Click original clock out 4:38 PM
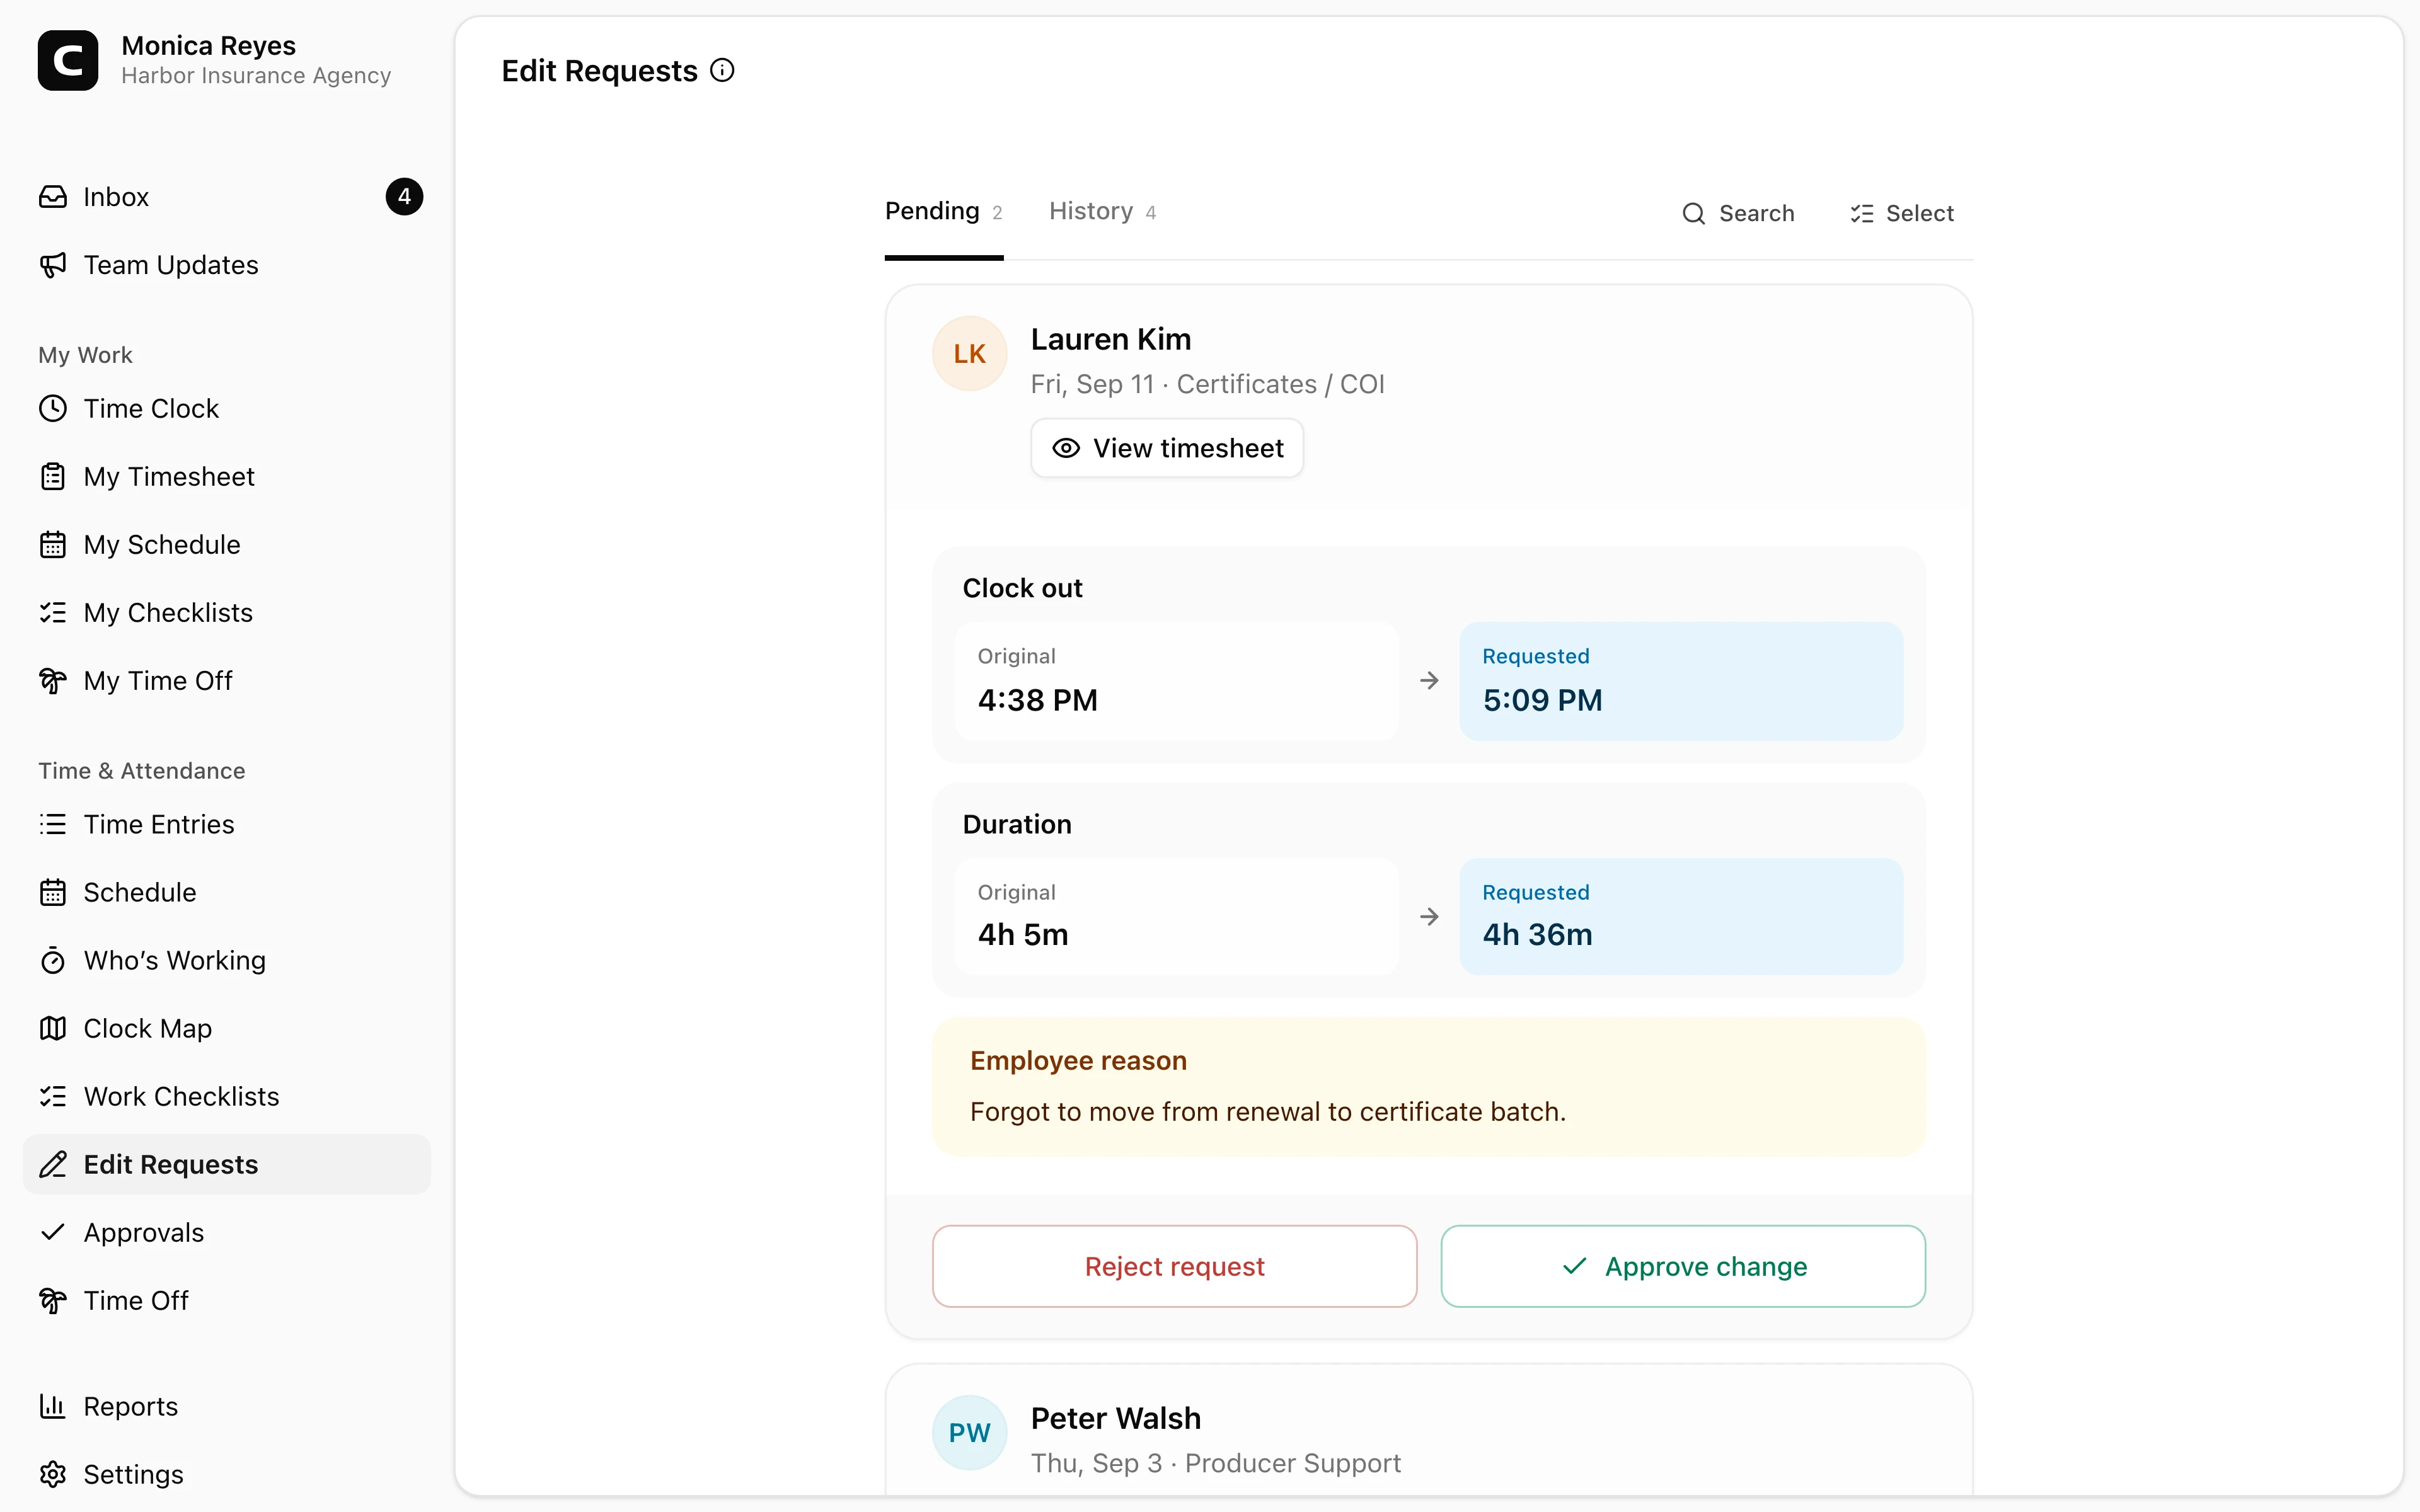The height and width of the screenshot is (1512, 2420). pos(1176,682)
